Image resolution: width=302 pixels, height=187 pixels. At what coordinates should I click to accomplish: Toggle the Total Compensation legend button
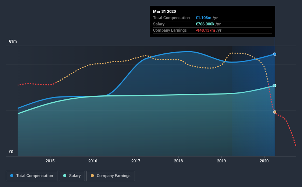[32, 176]
